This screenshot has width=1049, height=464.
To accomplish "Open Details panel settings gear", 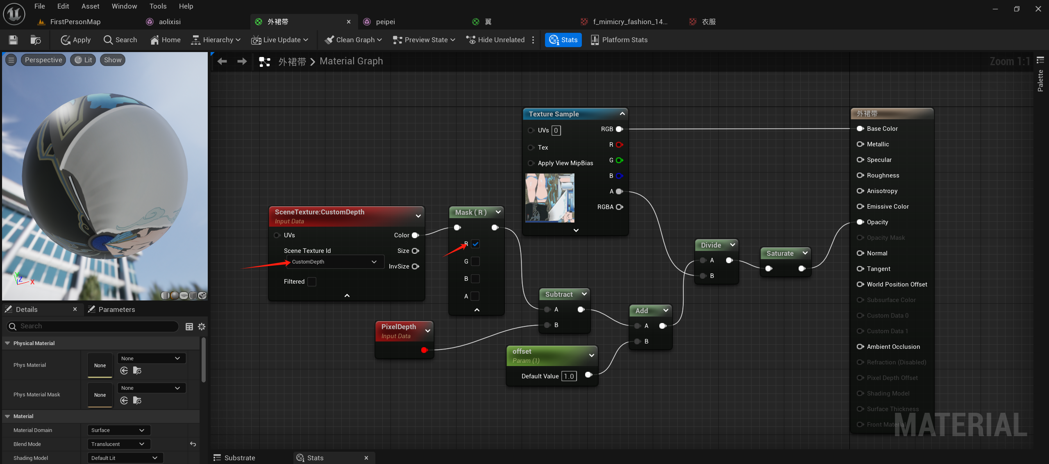I will click(202, 327).
